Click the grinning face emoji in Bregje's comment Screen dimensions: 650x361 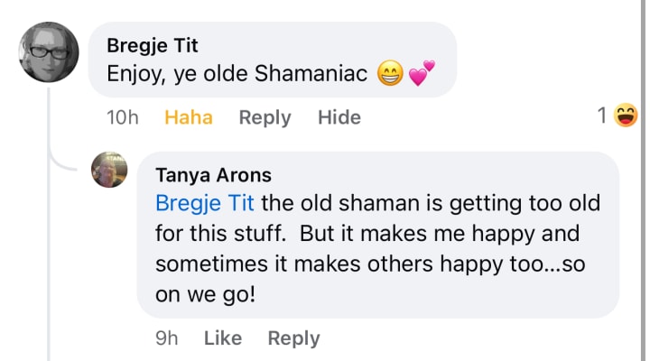point(390,76)
